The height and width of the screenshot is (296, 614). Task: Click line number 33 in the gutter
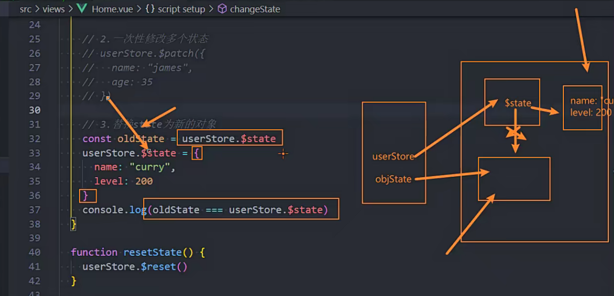[35, 153]
